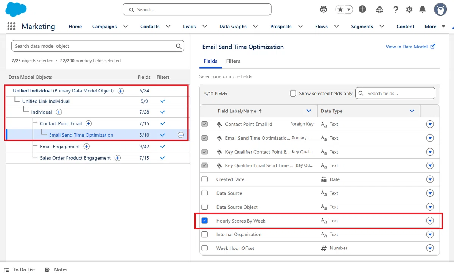This screenshot has width=454, height=276.
Task: Select the Contact Point Email object
Action: [x=61, y=123]
